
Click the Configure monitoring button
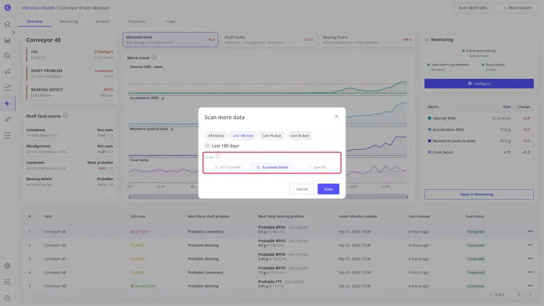tap(479, 84)
